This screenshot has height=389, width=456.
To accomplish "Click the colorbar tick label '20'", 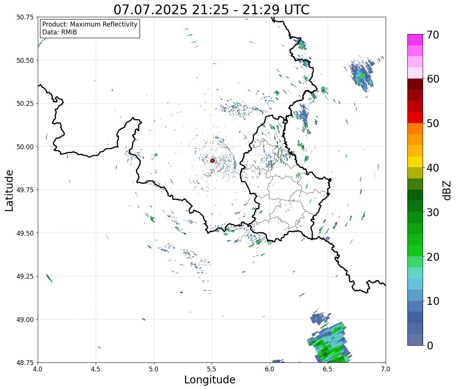I will coord(433,257).
